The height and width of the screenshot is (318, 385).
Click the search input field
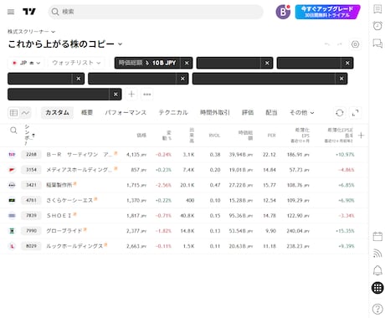click(156, 12)
